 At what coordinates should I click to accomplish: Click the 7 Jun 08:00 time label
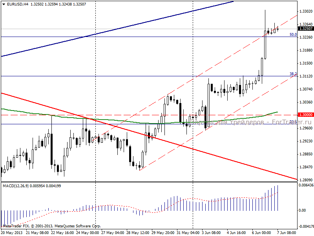pyautogui.click(x=287, y=233)
